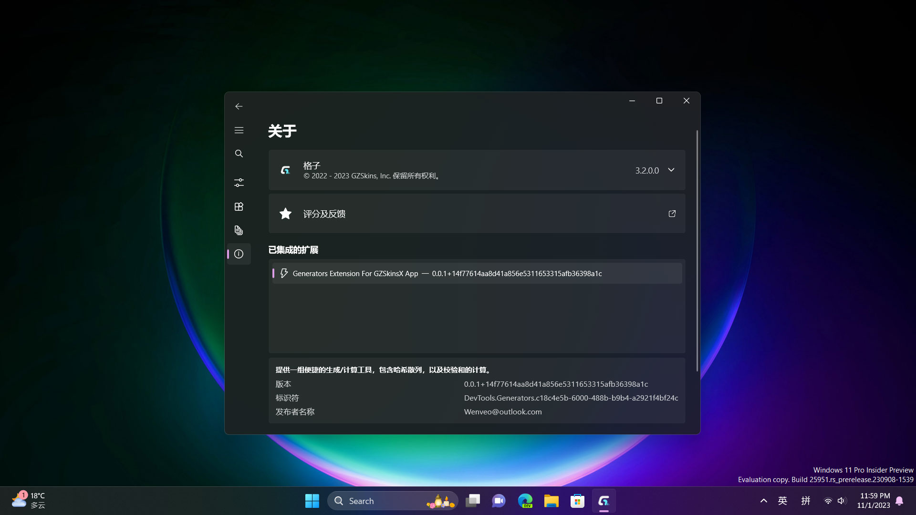Click the 英 language indicator in tray
The image size is (916, 515).
[x=782, y=501]
